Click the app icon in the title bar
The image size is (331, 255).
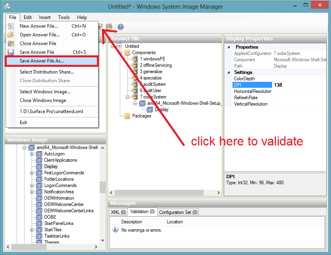click(x=8, y=6)
